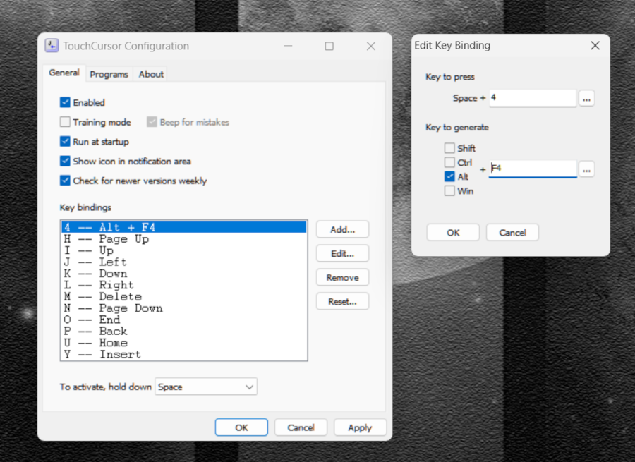Open key picker next to F4 field
Image resolution: width=635 pixels, height=462 pixels.
coord(586,169)
